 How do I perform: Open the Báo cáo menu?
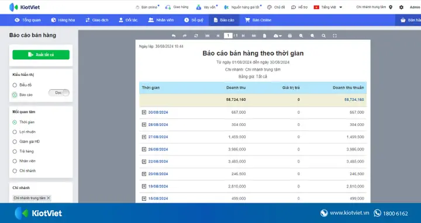click(224, 20)
